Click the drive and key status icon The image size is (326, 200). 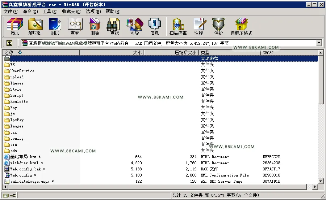pos(9,195)
